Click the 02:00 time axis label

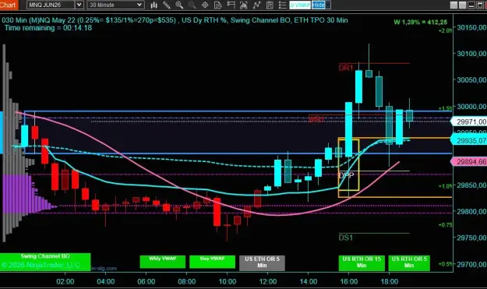[x=65, y=281]
